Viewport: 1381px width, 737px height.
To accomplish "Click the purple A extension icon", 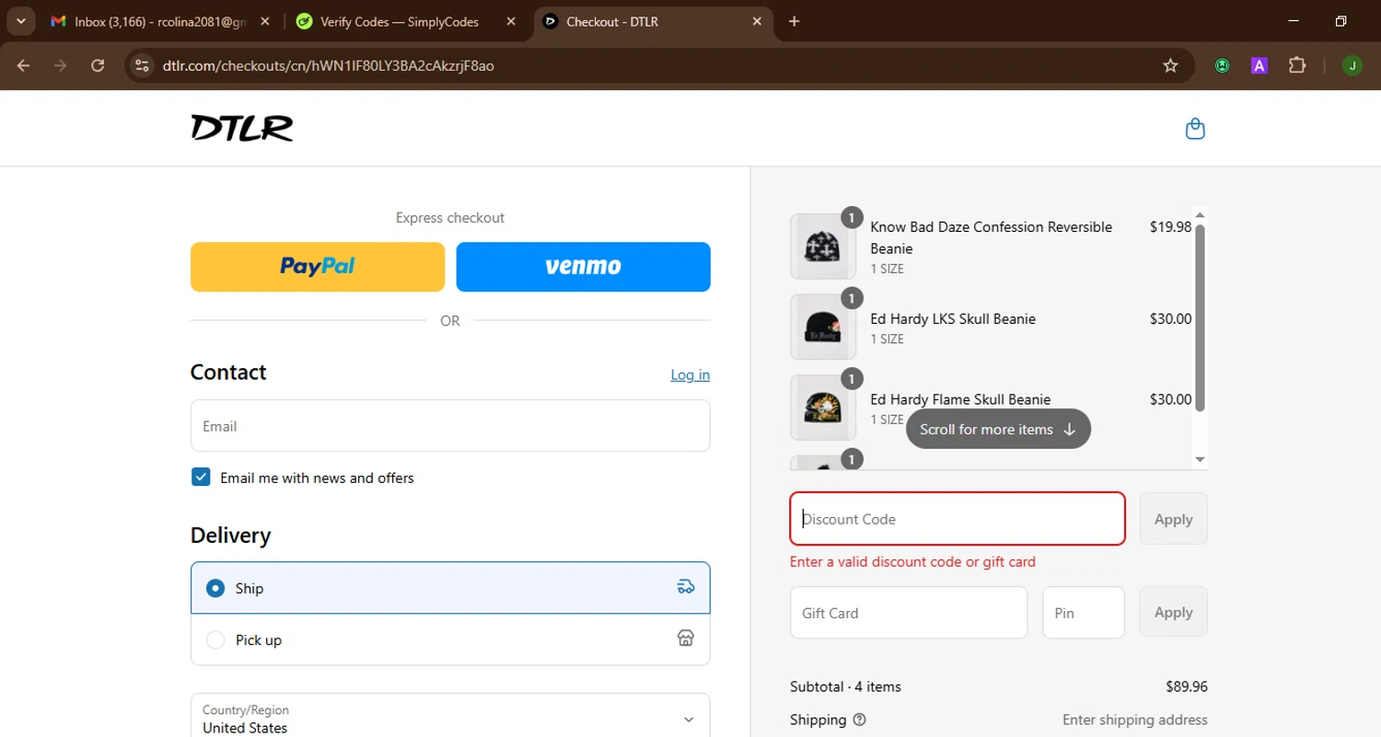I will tap(1259, 65).
